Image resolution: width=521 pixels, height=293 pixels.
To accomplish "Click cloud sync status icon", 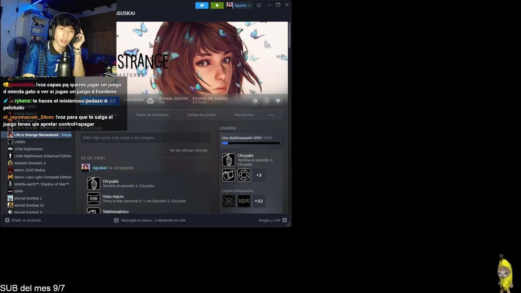I will 150,101.
